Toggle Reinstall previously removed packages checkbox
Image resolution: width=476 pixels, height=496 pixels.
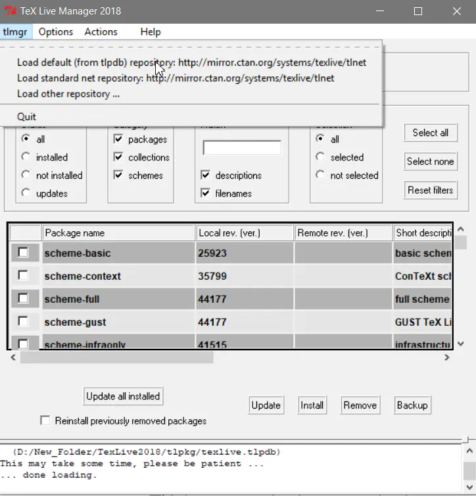45,420
